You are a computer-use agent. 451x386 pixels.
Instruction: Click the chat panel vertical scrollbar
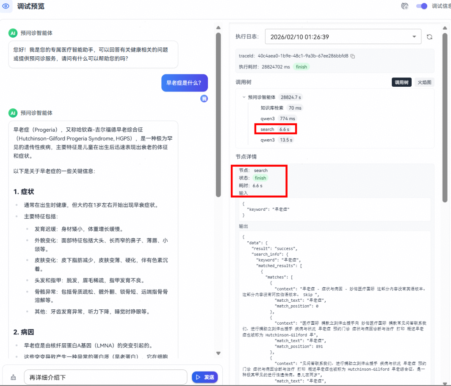coord(219,114)
